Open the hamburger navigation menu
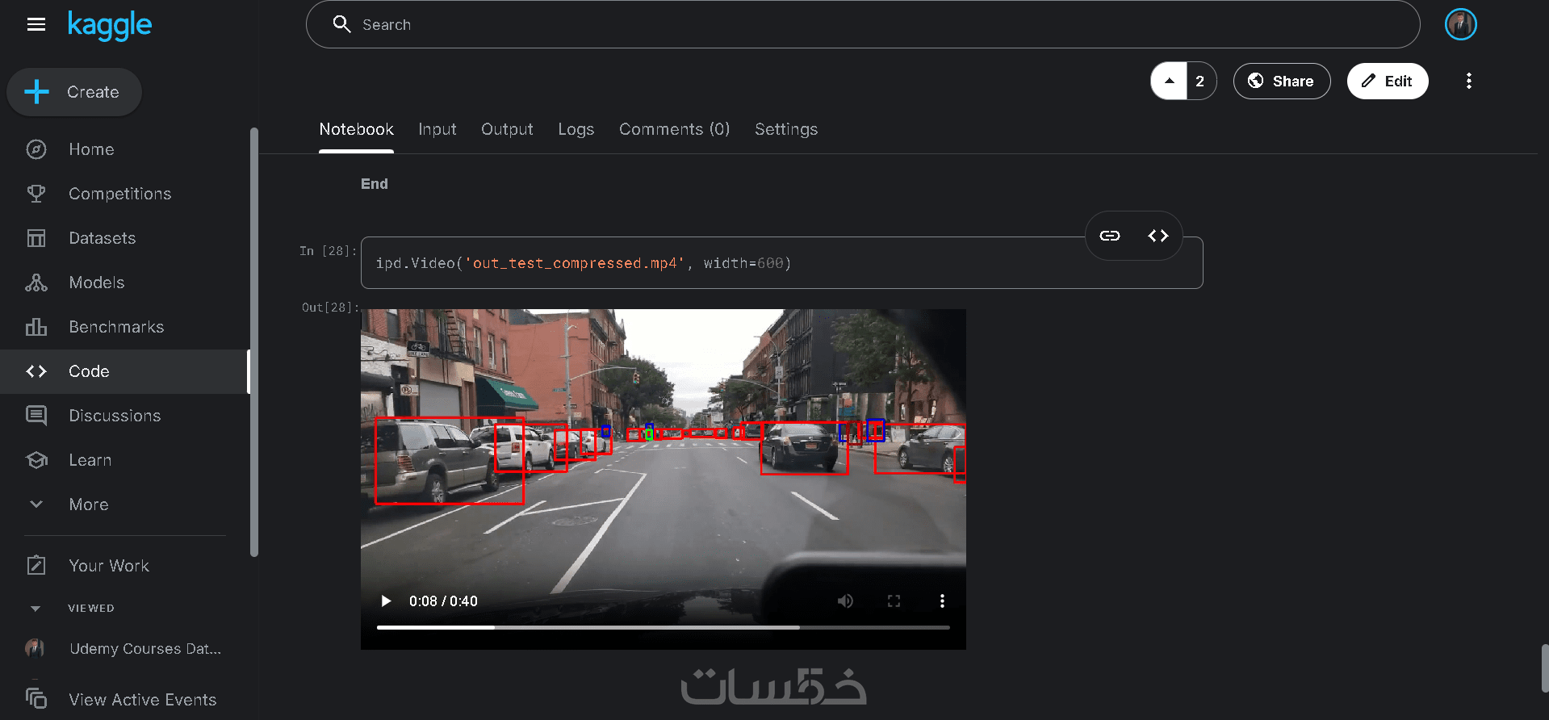1549x720 pixels. pyautogui.click(x=36, y=24)
